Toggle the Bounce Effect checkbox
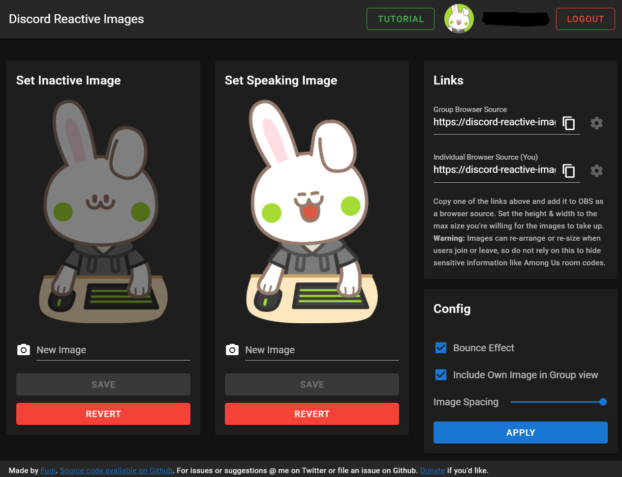 [x=441, y=348]
